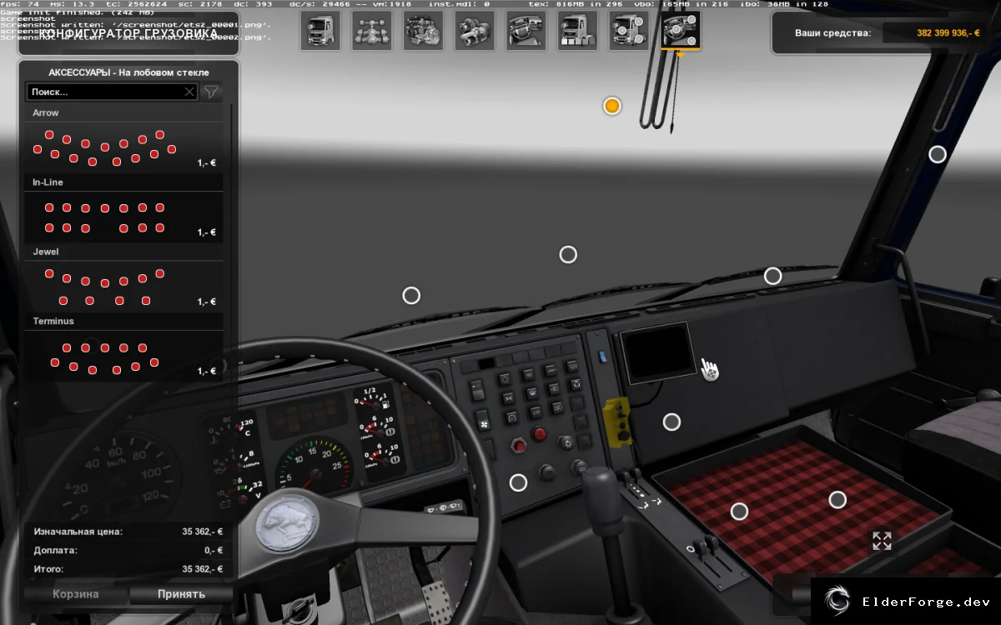
Task: Open the truck cab configuration category
Action: coord(320,31)
